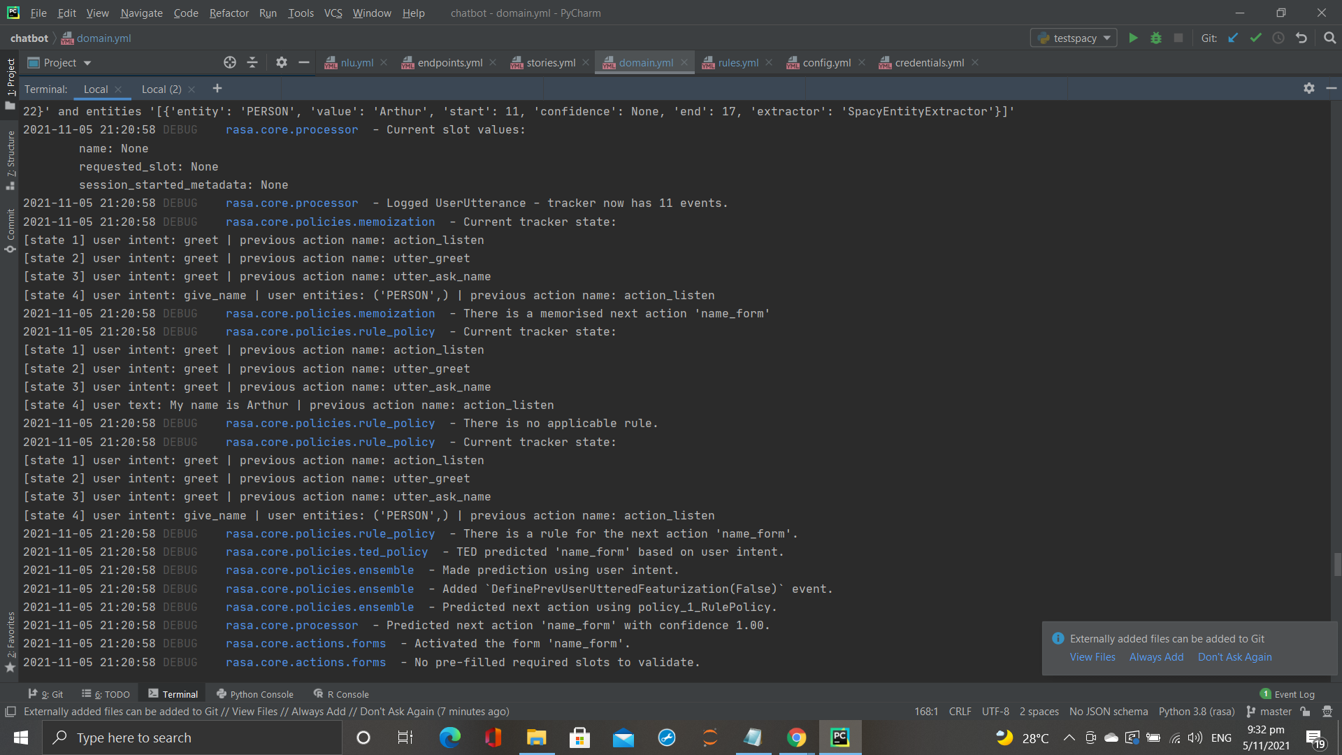The height and width of the screenshot is (755, 1342).
Task: Click the rollback undo arrow icon
Action: [1301, 38]
